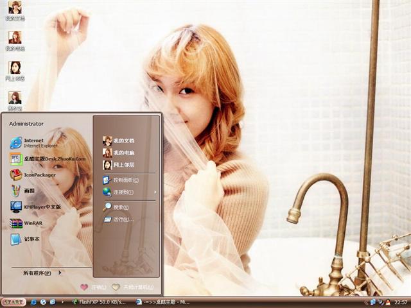Switch to 桌酷主题 taskbar window
Screen dimensions: 411x308
(163, 302)
